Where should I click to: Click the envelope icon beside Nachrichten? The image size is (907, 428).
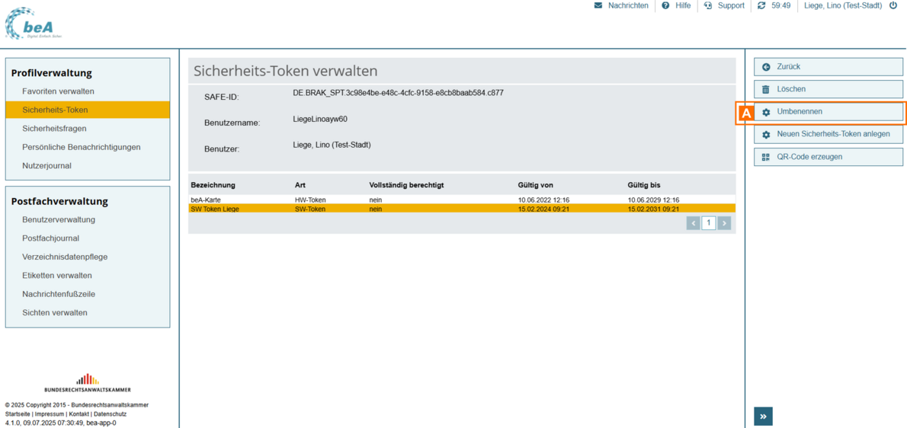click(598, 5)
